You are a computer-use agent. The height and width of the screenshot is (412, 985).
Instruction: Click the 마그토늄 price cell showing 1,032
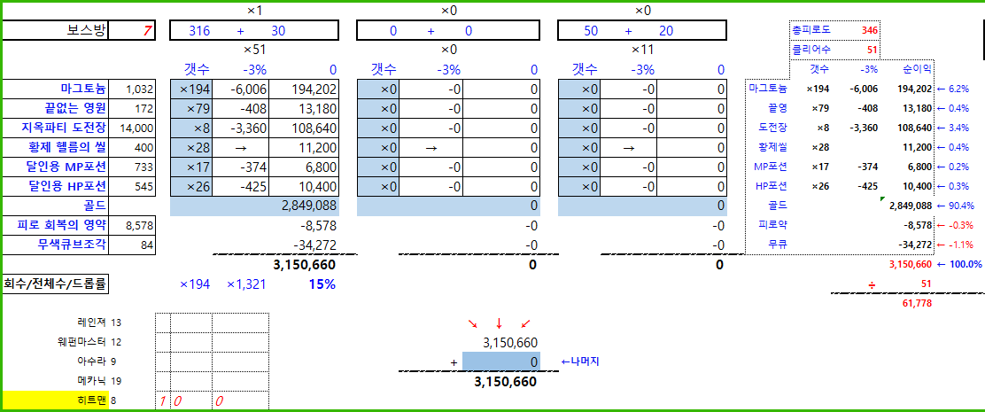[x=140, y=89]
